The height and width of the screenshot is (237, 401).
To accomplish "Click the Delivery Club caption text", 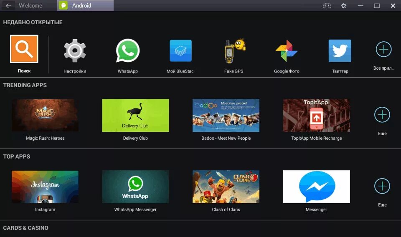I will [x=135, y=138].
